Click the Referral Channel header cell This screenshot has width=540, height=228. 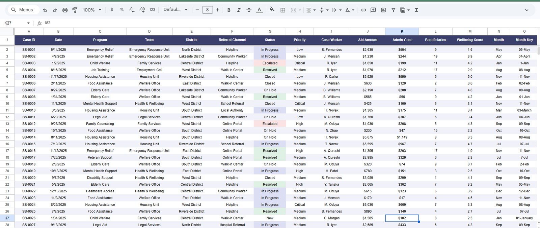click(232, 40)
